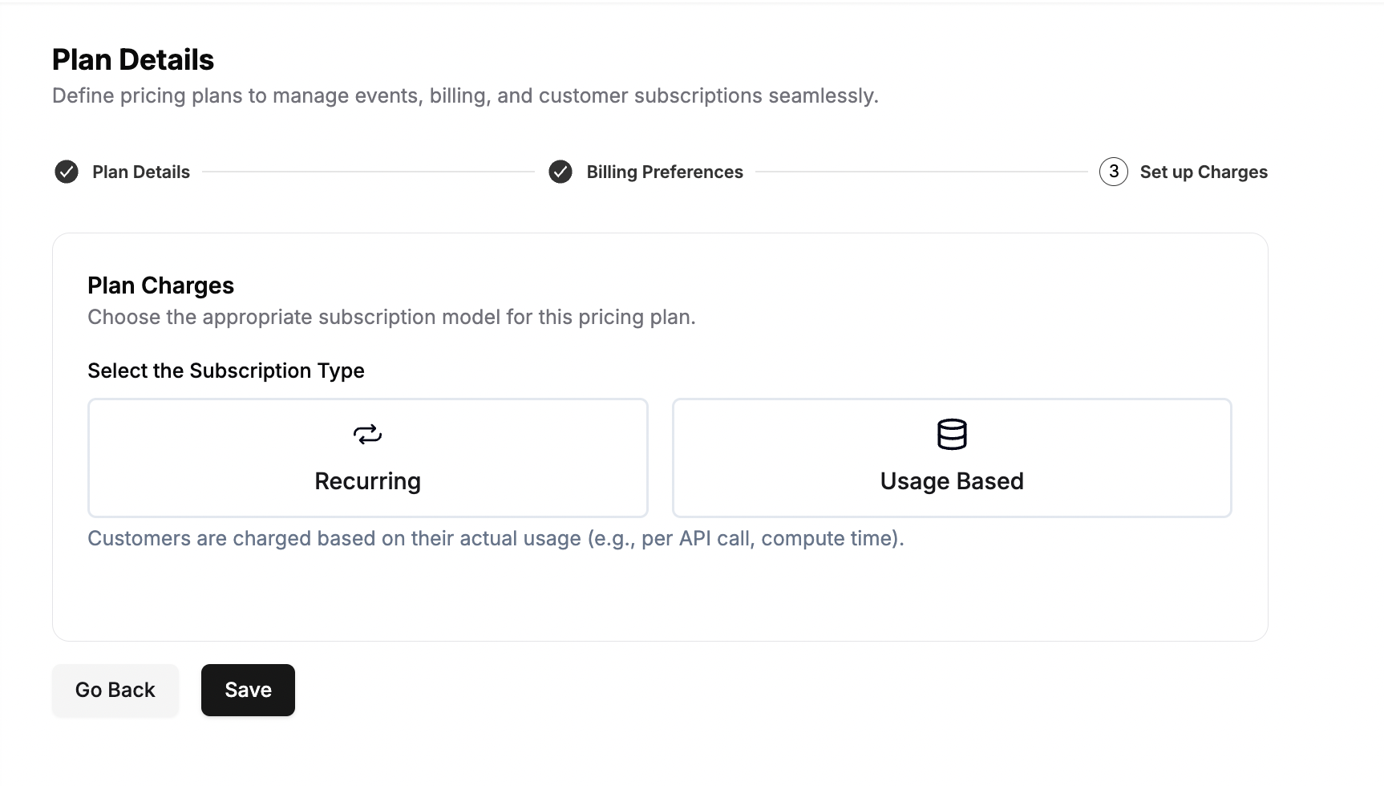The height and width of the screenshot is (786, 1384).
Task: Click the main Plan Details page heading
Action: click(133, 60)
